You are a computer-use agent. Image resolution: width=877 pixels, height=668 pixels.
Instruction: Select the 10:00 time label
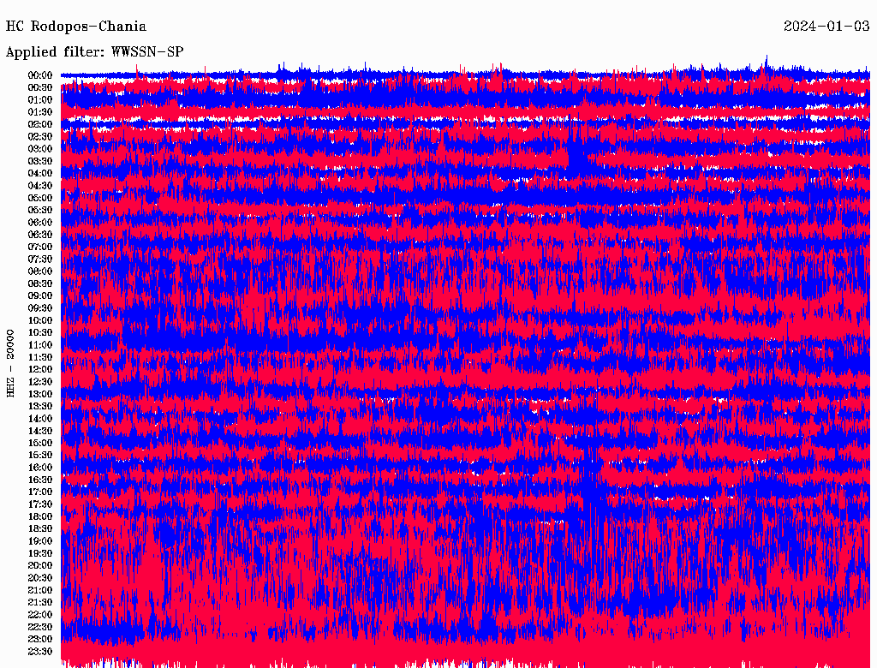tap(40, 320)
